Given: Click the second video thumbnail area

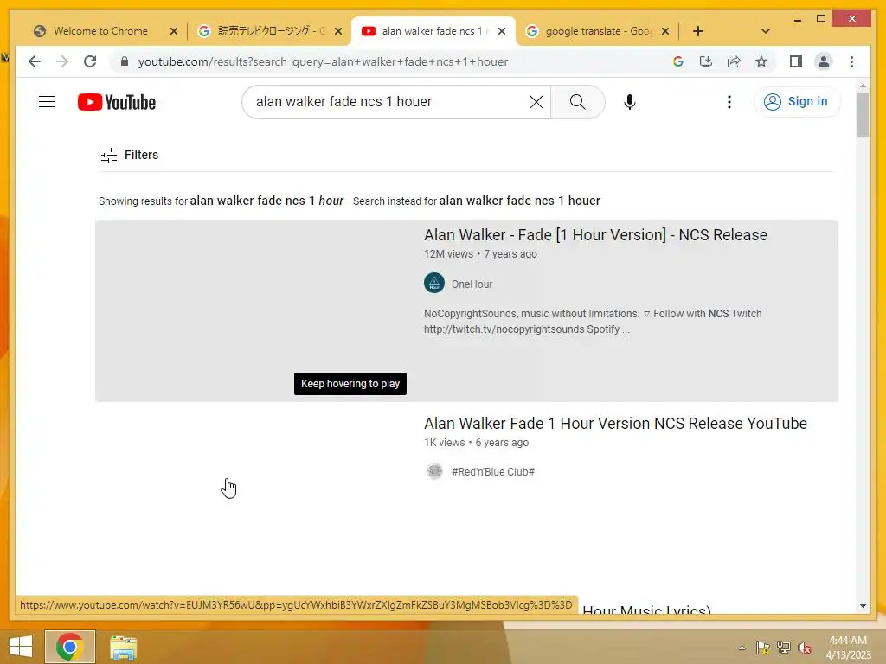Looking at the screenshot, I should tap(254, 500).
